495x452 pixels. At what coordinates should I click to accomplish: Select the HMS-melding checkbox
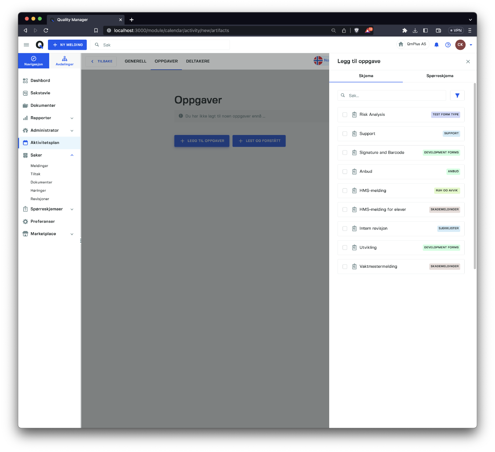345,191
